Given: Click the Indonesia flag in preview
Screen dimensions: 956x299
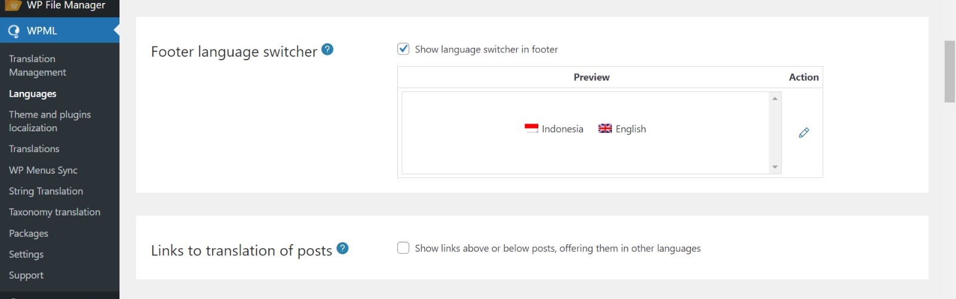Looking at the screenshot, I should click(531, 128).
